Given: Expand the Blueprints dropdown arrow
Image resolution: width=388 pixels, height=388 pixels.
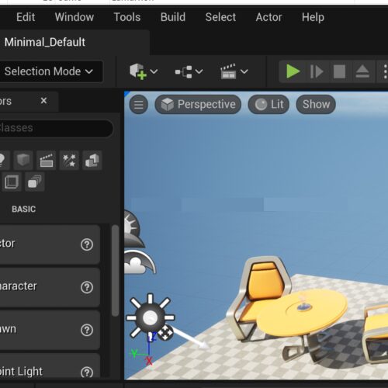Looking at the screenshot, I should pos(199,71).
